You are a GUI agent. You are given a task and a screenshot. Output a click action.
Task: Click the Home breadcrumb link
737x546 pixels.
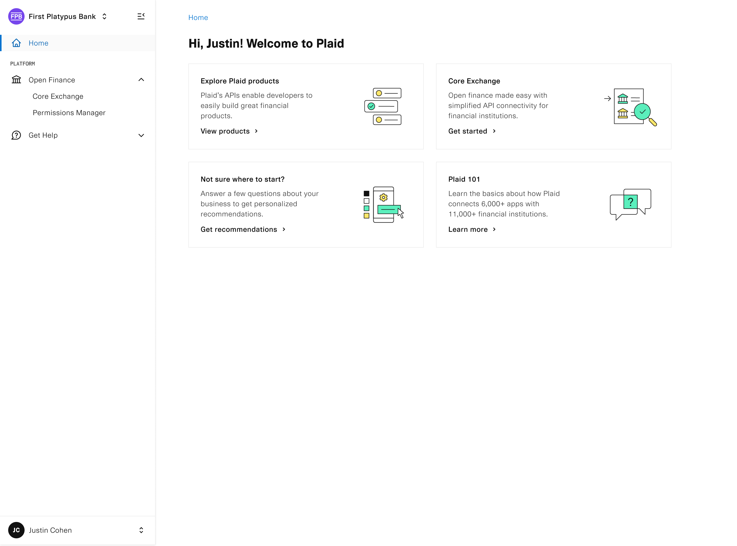[198, 17]
